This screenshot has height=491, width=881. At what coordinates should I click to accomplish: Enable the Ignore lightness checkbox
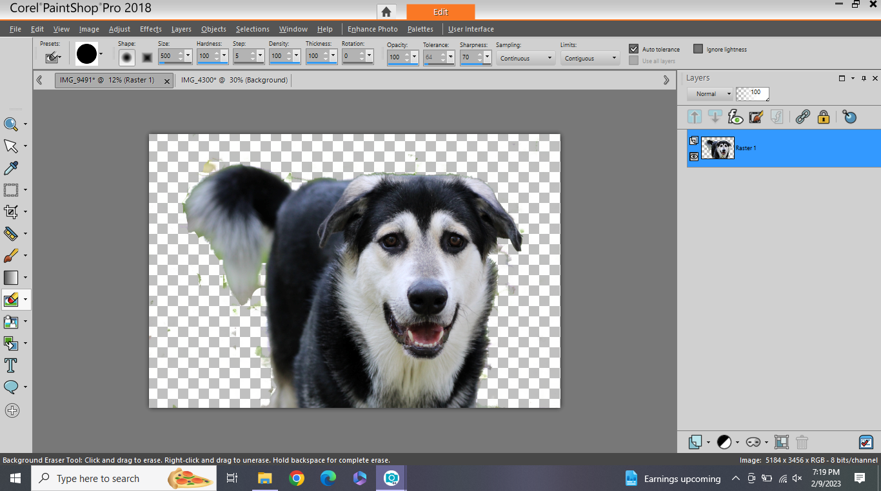(x=698, y=49)
